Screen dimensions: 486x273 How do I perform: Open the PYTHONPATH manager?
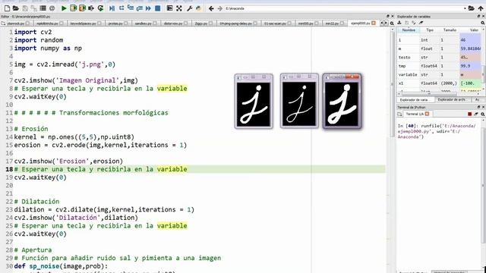tap(198, 8)
